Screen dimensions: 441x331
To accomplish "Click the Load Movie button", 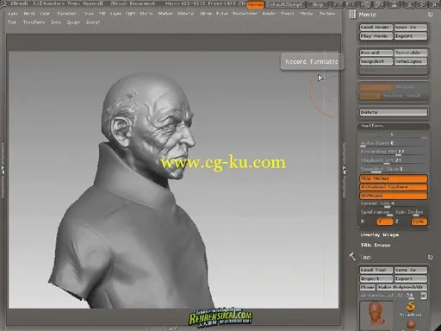I will [x=376, y=28].
